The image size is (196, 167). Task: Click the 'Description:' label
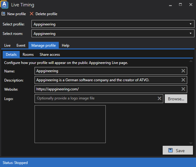pos(14,80)
